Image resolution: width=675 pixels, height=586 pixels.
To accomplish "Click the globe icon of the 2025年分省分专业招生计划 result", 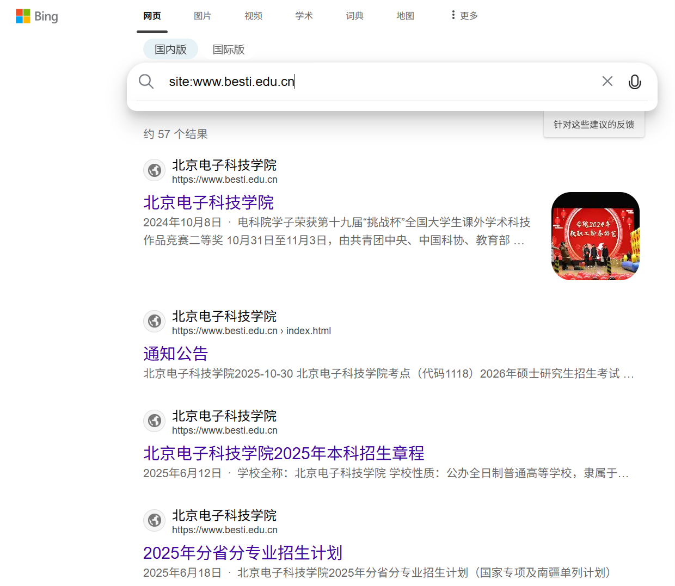I will pos(155,521).
